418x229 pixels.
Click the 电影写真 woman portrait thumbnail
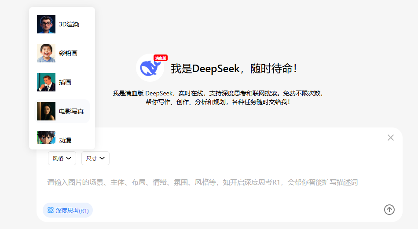point(46,111)
